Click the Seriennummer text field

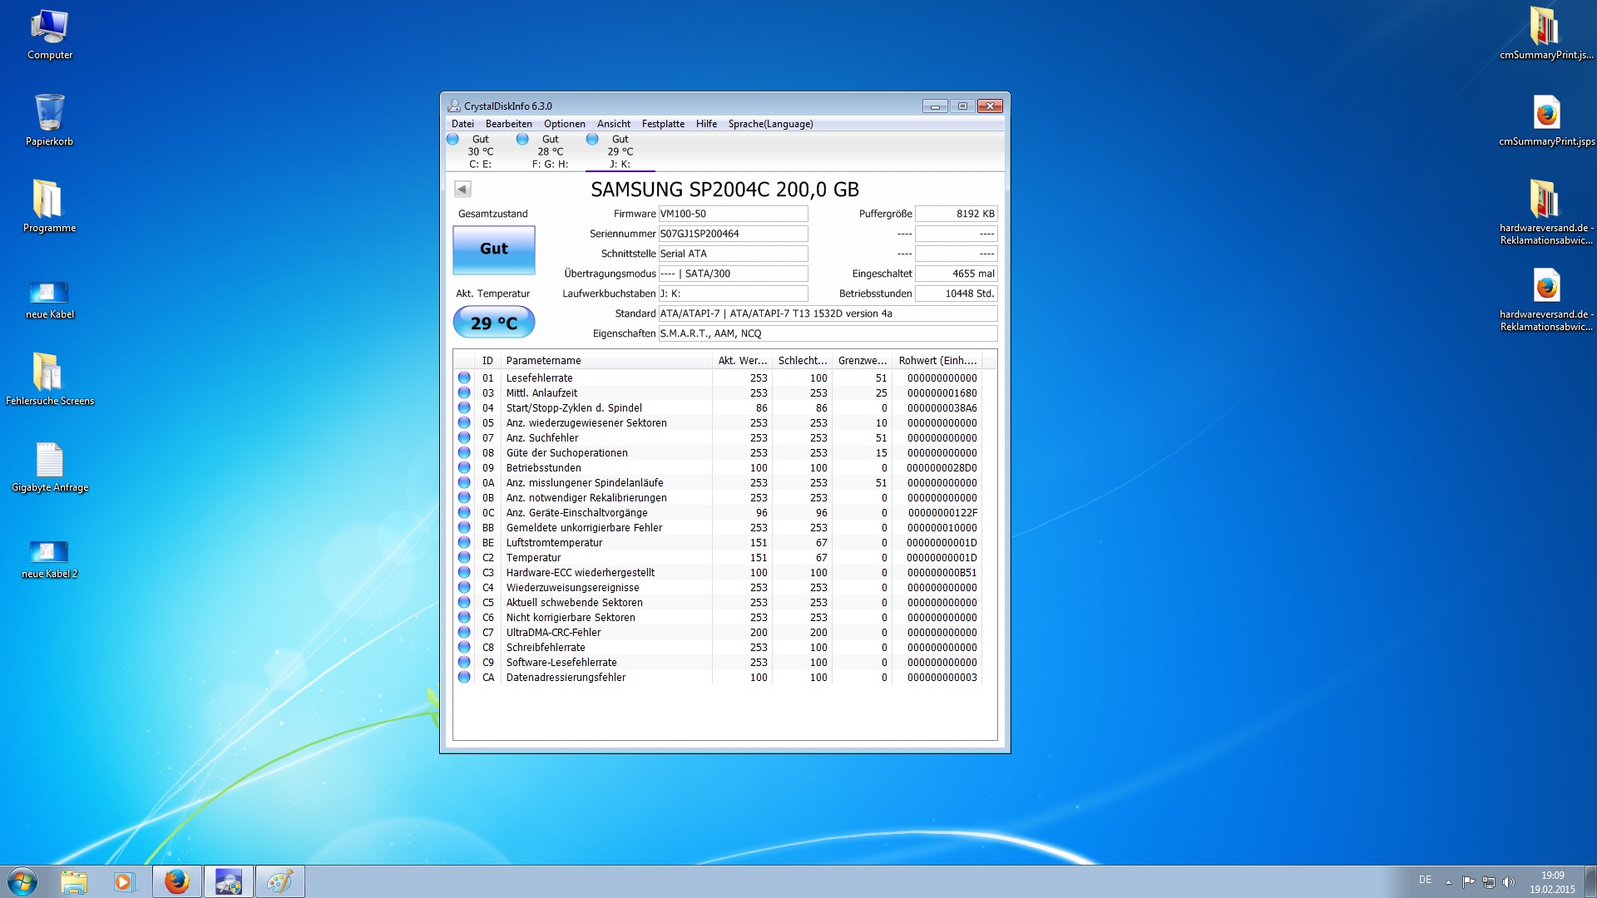(x=732, y=234)
